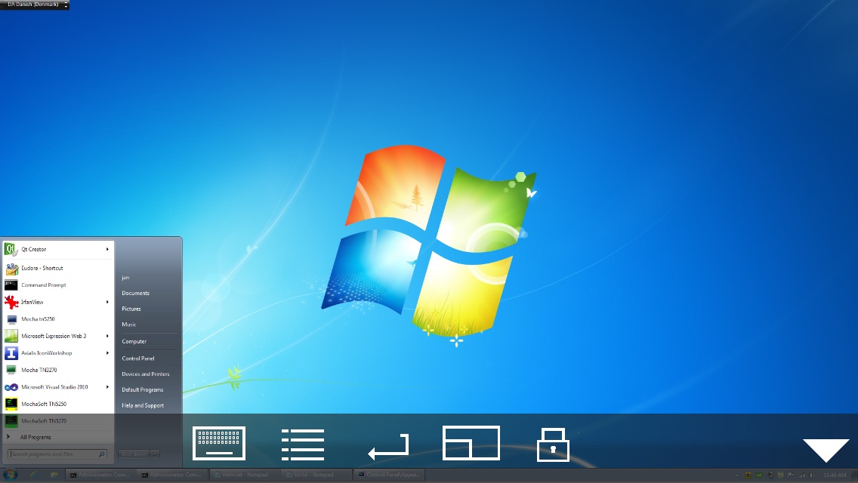Image resolution: width=858 pixels, height=483 pixels.
Task: Open Default Programs
Action: click(x=142, y=390)
